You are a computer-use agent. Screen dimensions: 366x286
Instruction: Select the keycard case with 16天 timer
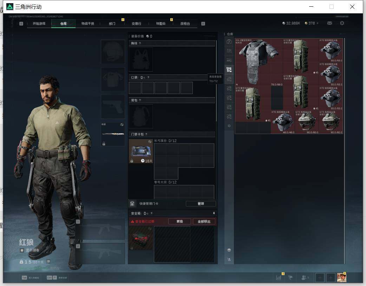point(141,151)
